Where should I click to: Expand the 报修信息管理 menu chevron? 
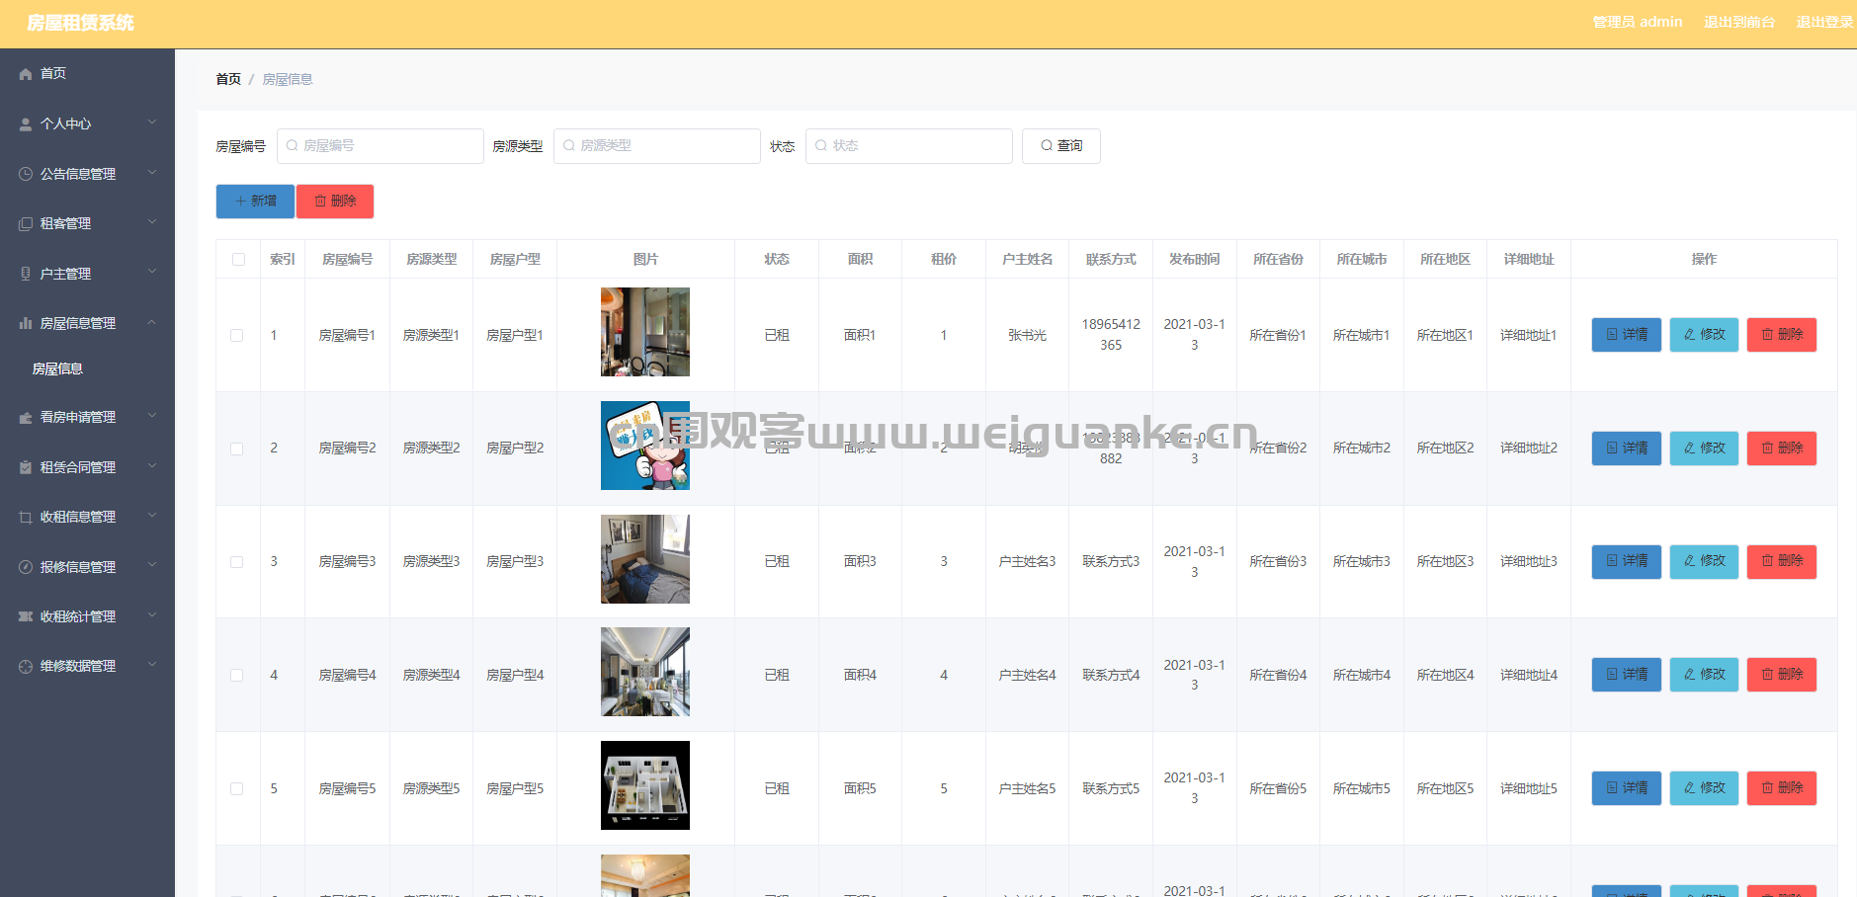click(x=152, y=565)
